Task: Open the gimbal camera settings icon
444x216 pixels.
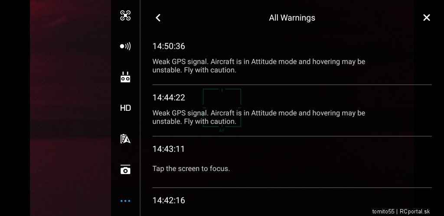Action: tap(125, 170)
